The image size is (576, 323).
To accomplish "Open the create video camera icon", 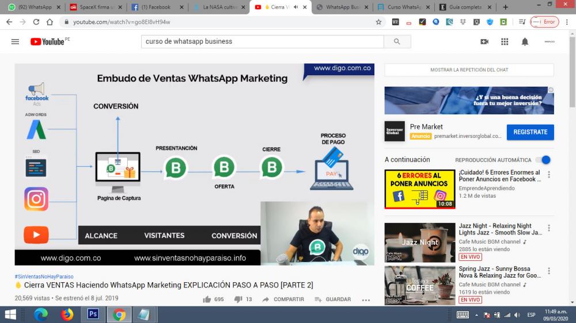I will [484, 42].
